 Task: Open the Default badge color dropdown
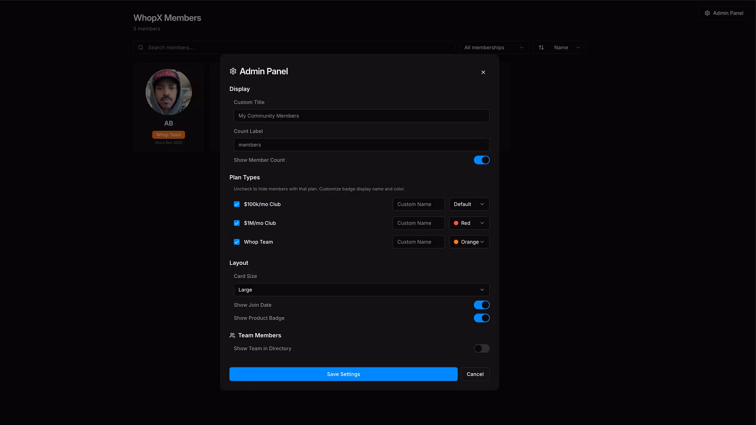pos(469,204)
